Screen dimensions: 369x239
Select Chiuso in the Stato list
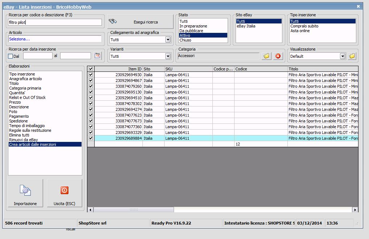[x=185, y=40]
